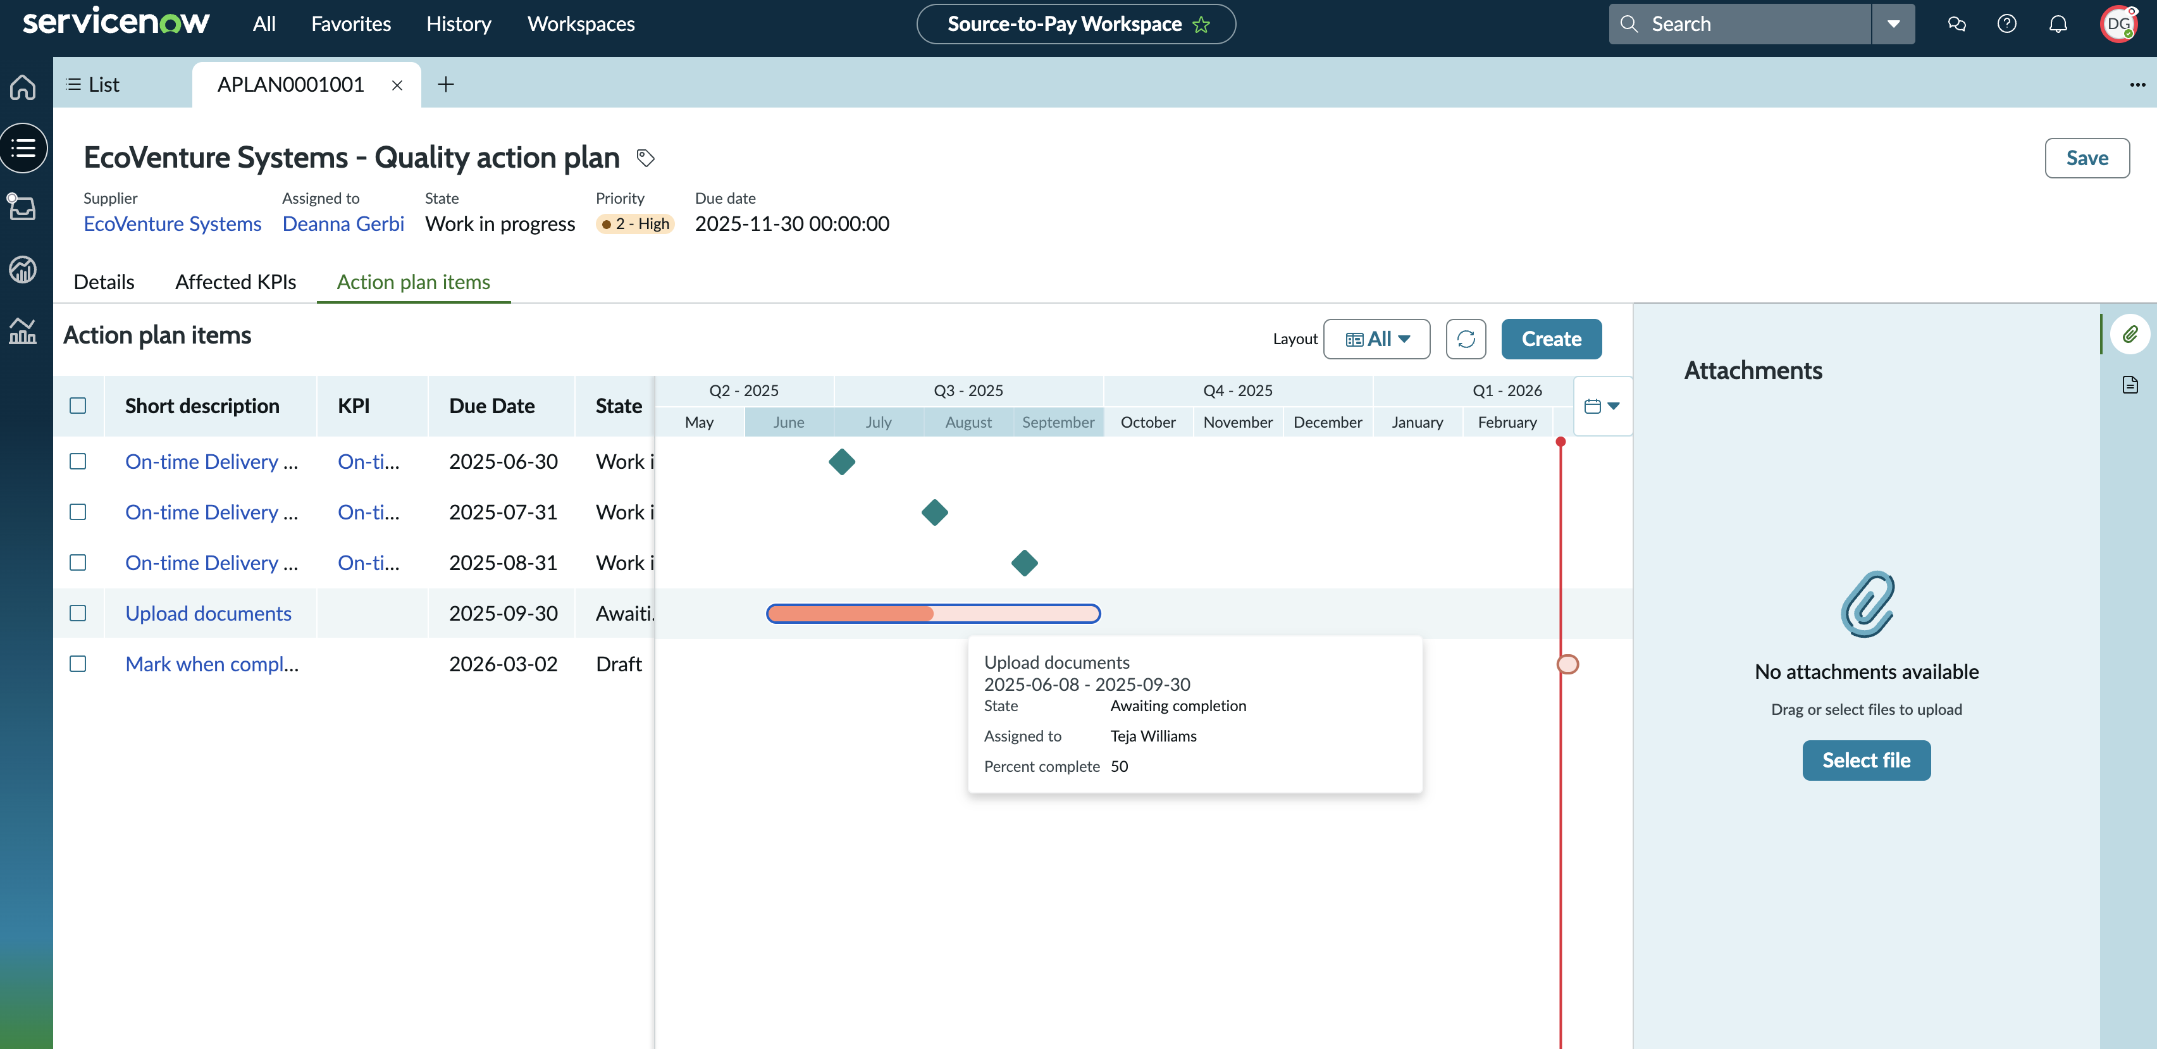
Task: Switch to the Affected KPIs tab
Action: click(235, 282)
